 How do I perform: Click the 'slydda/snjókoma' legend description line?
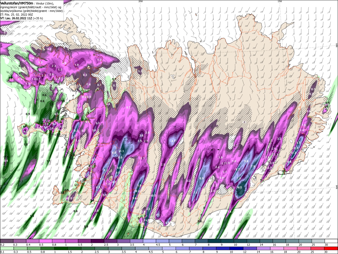pos(31,11)
